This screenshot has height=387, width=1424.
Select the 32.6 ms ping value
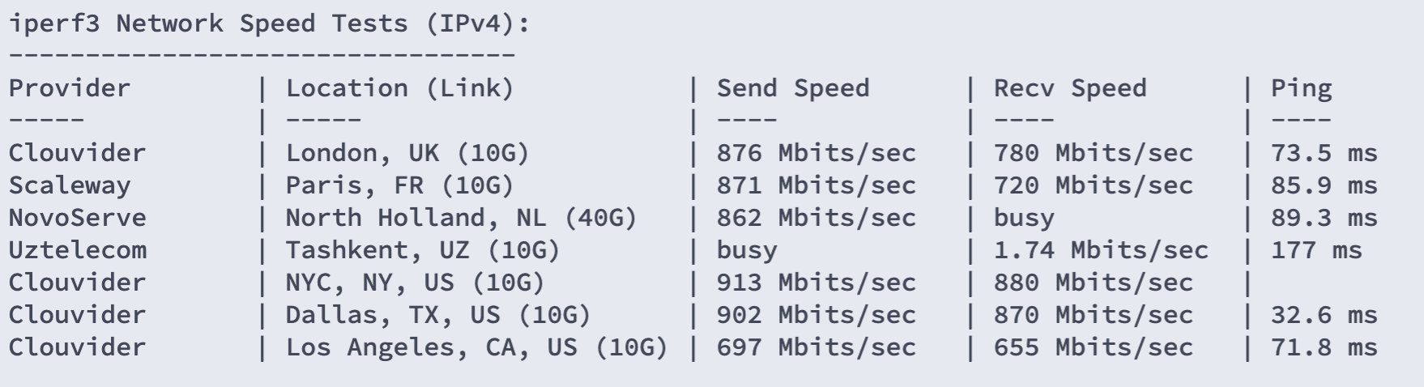[1324, 315]
